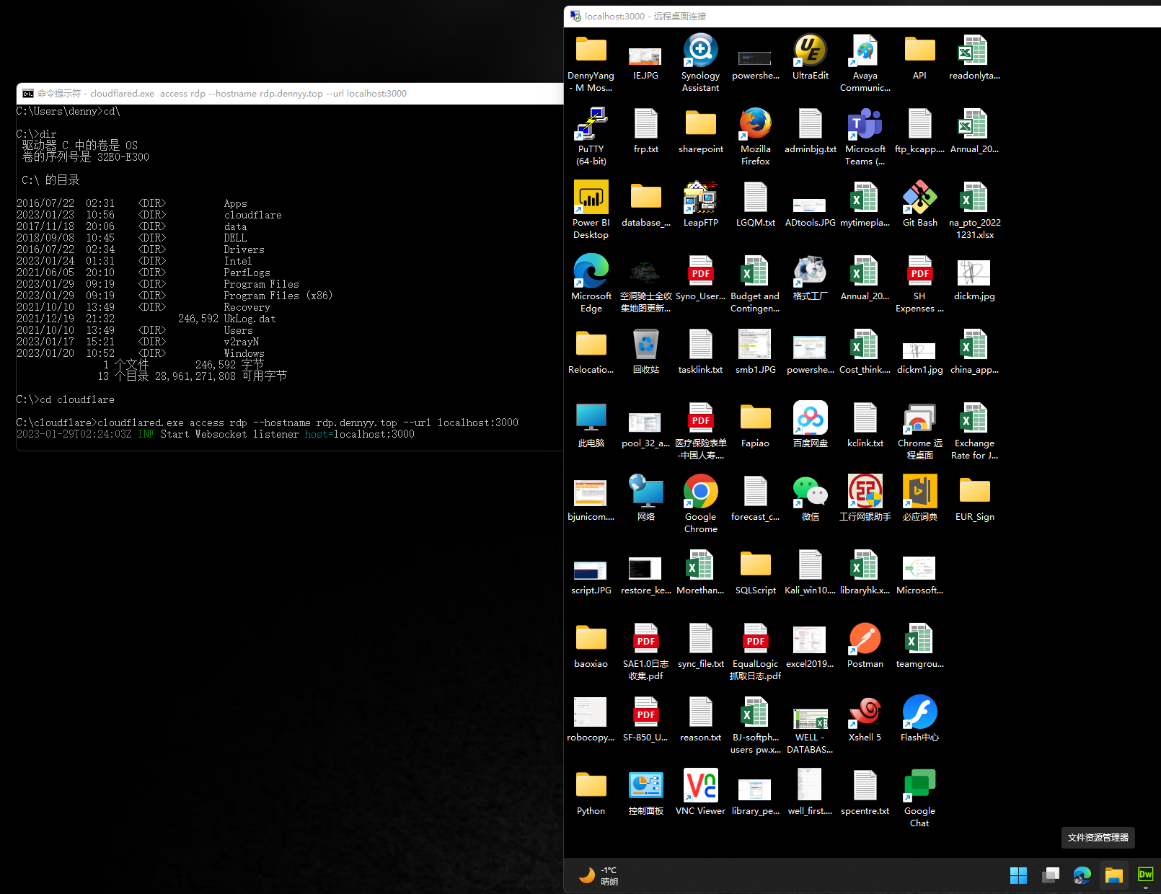The width and height of the screenshot is (1161, 894).
Task: Open Microsoft Teams shortcut
Action: click(865, 136)
